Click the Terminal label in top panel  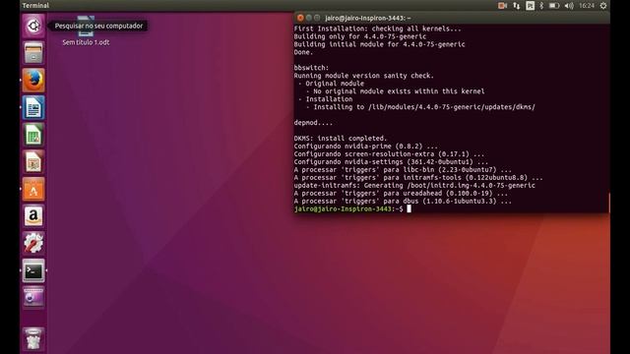[x=35, y=6]
